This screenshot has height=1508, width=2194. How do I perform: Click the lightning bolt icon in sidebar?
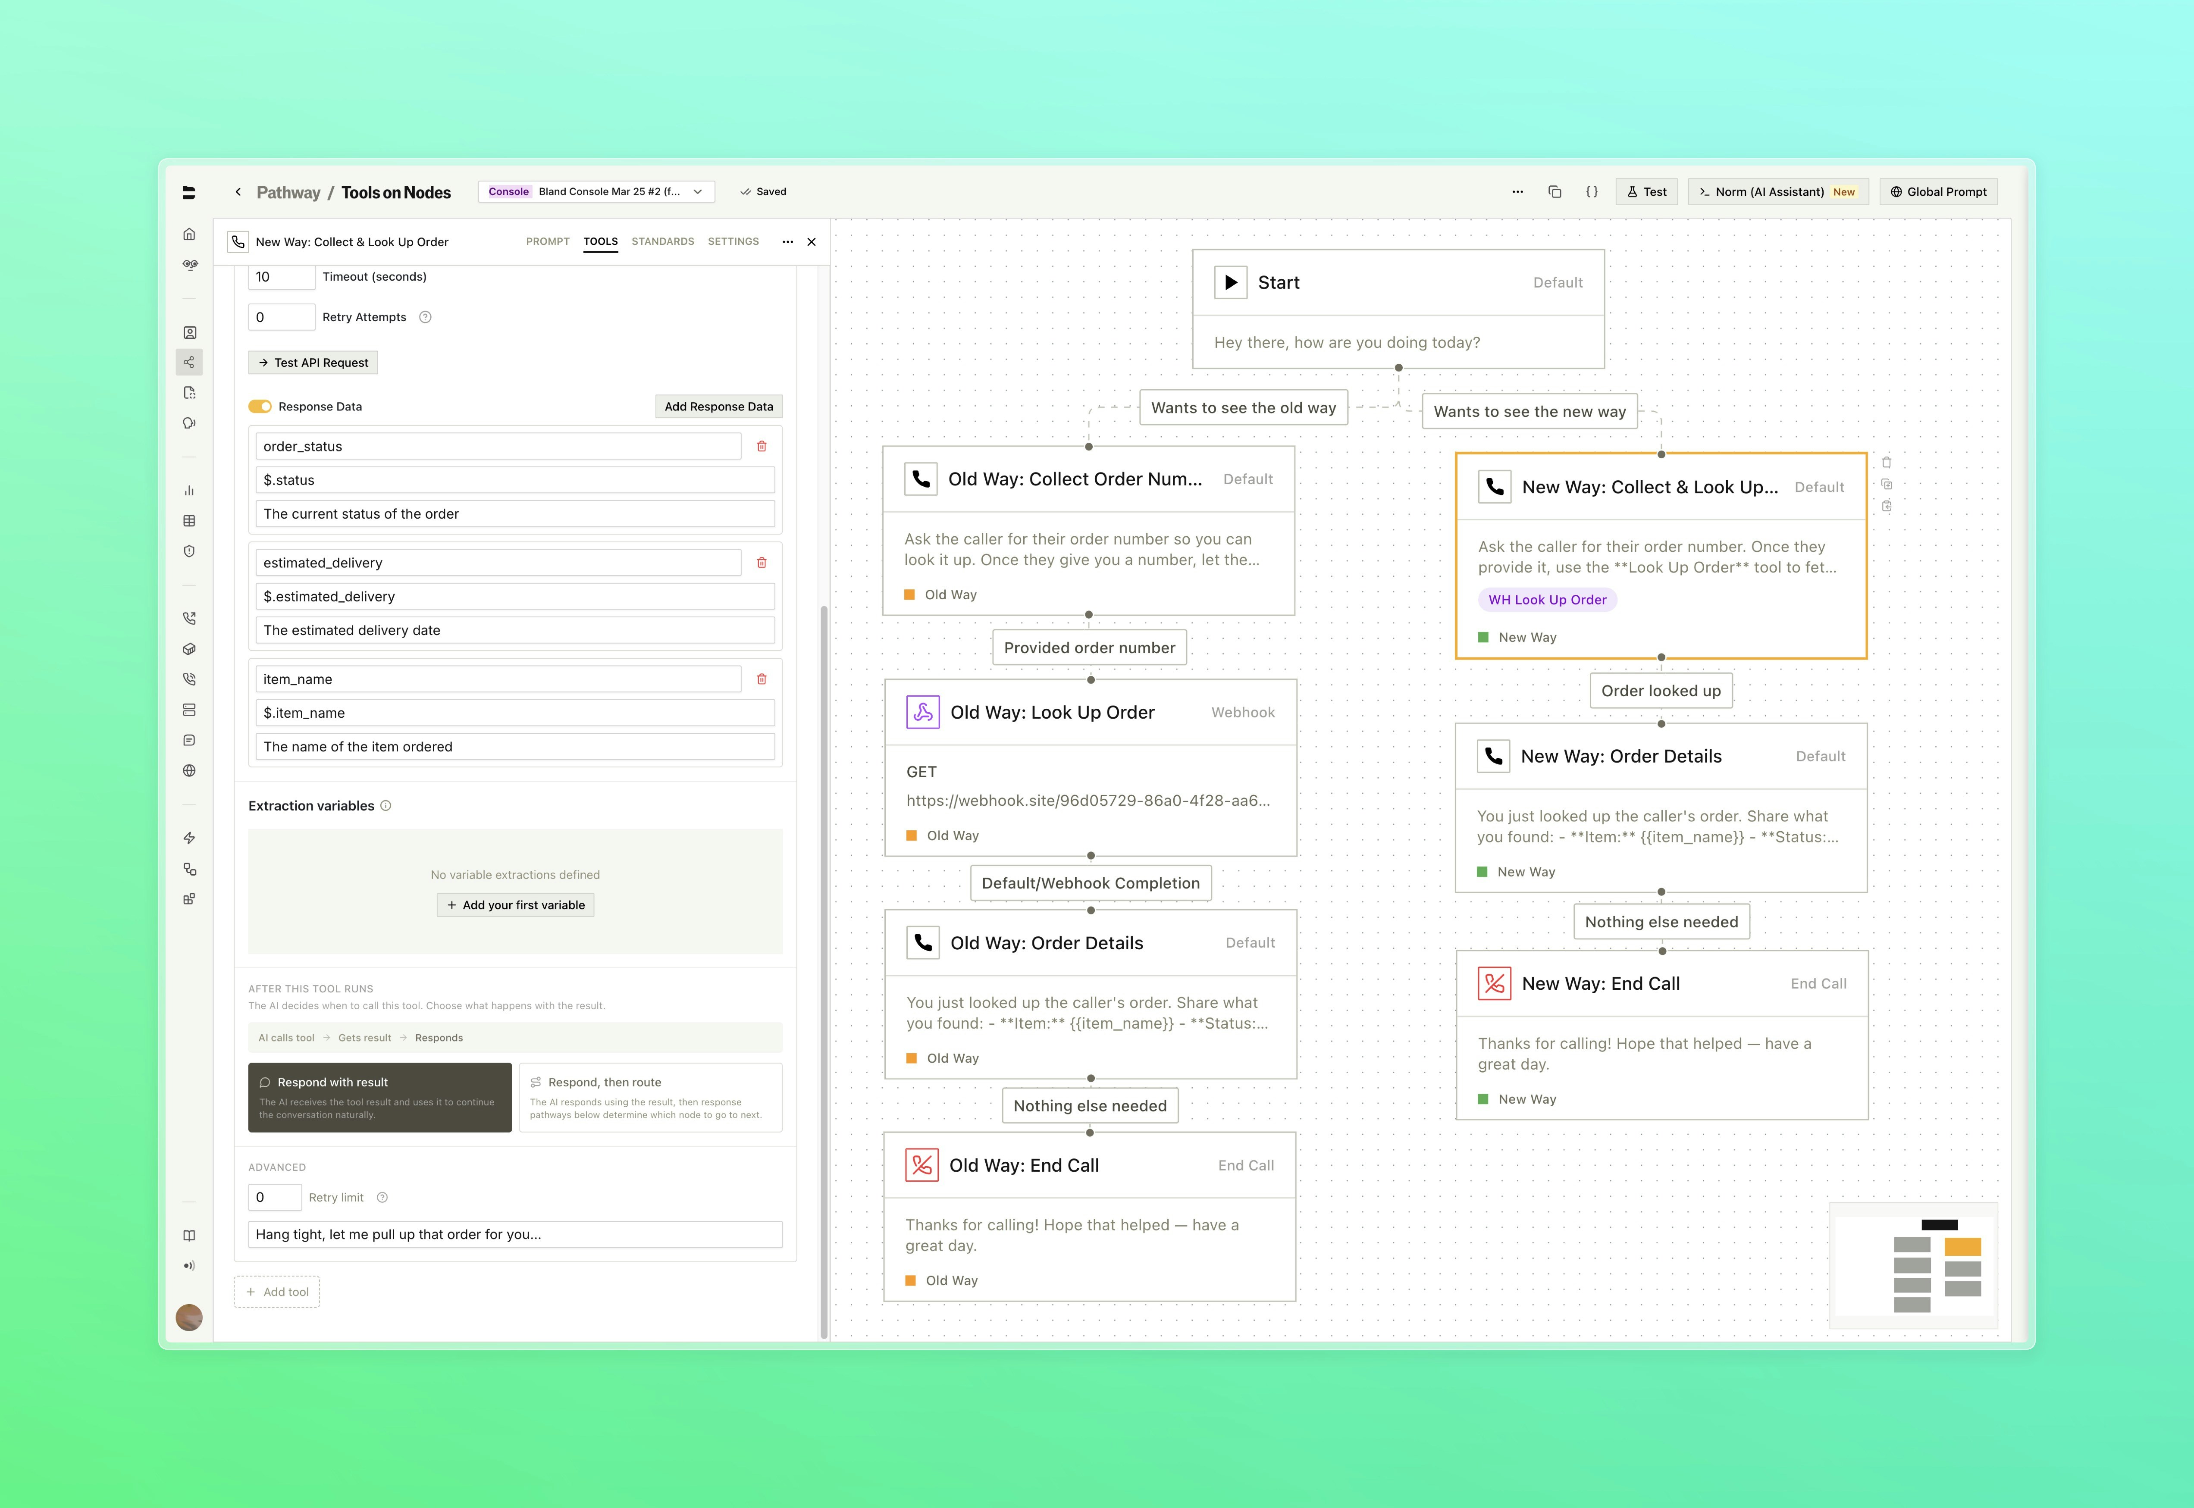click(189, 838)
